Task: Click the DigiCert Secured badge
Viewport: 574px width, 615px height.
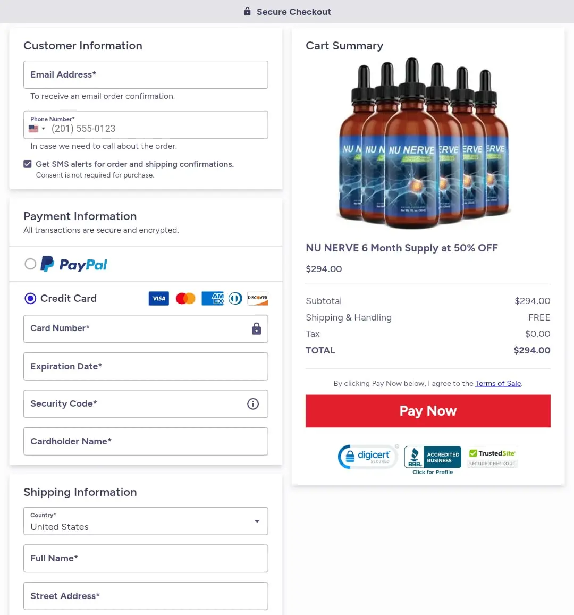Action: point(368,457)
